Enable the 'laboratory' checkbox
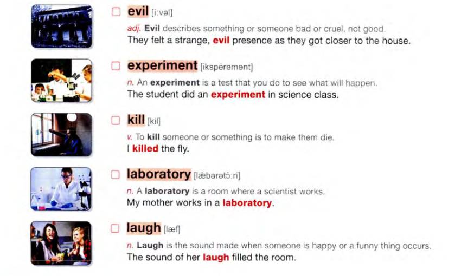This screenshot has width=461, height=276. coord(116,174)
